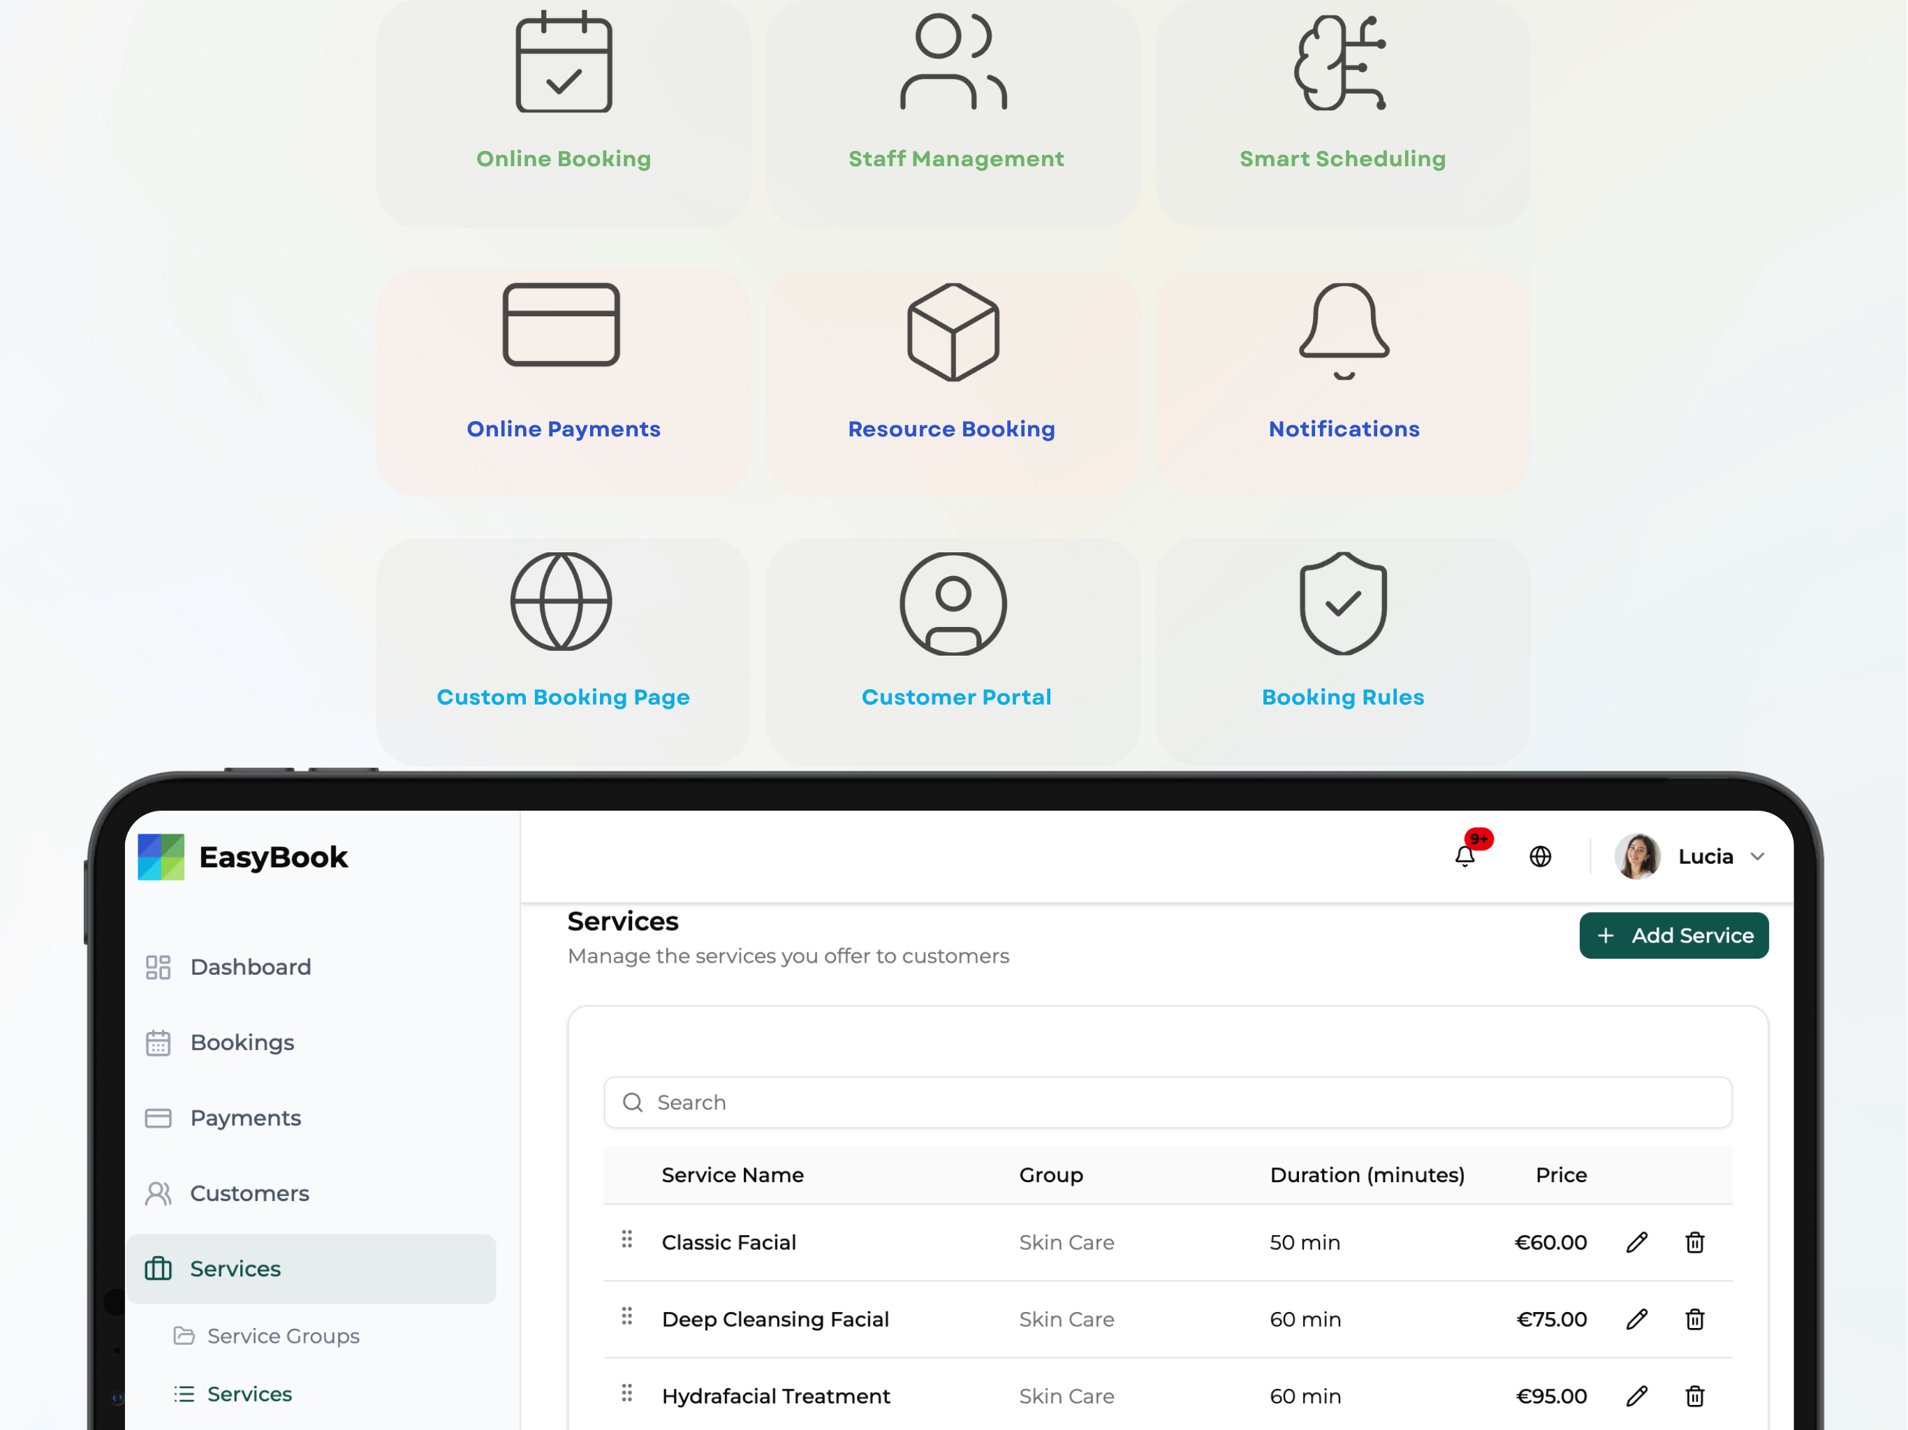
Task: Select the Classic Facial service name
Action: (729, 1242)
